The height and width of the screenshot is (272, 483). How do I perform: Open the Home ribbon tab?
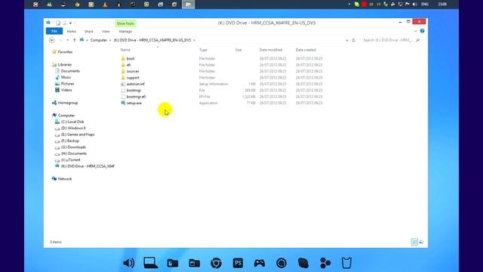(x=72, y=32)
